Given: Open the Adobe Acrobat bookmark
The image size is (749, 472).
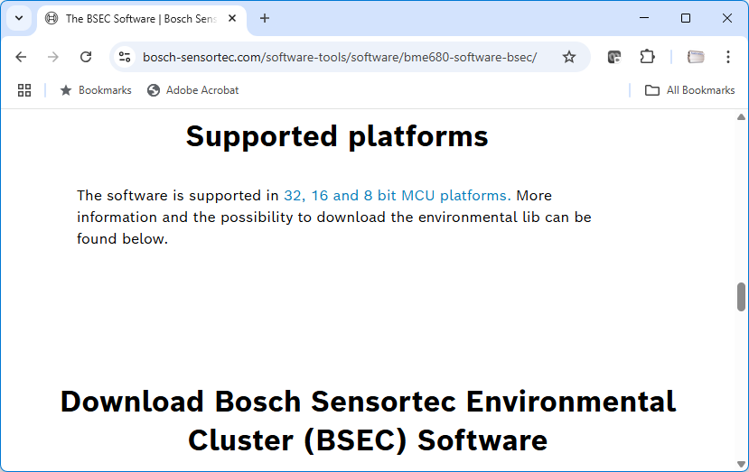Looking at the screenshot, I should [x=192, y=90].
